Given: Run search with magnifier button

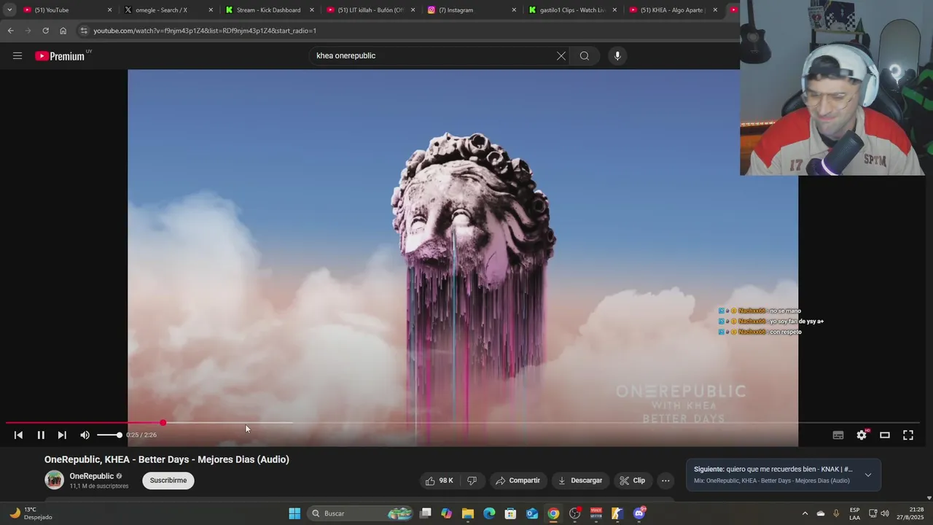Looking at the screenshot, I should coord(585,56).
